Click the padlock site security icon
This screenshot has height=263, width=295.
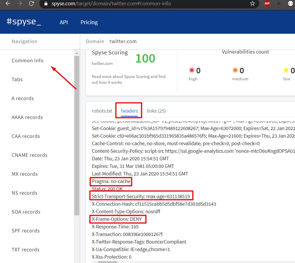point(46,3)
